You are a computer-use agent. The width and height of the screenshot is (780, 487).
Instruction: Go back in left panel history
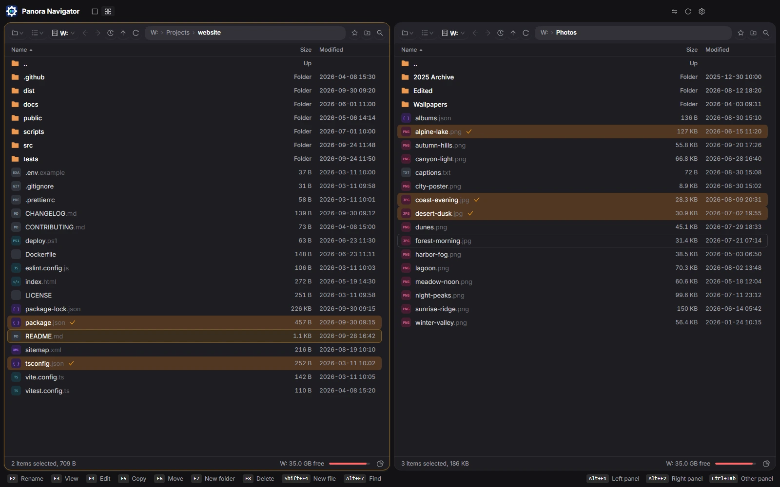[85, 33]
